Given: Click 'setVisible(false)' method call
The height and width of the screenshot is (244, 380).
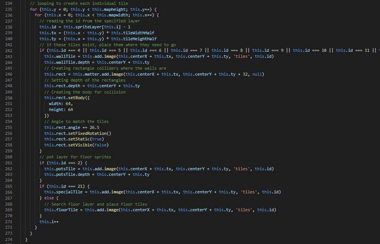Looking at the screenshot, I should click(88, 145).
